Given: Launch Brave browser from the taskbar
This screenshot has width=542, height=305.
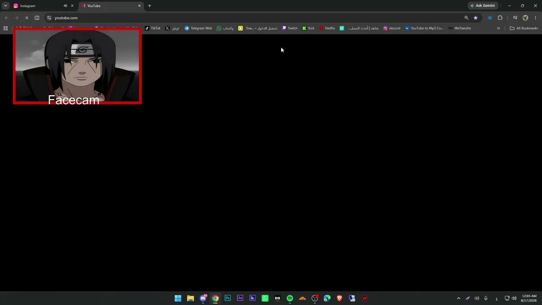Looking at the screenshot, I should click(340, 298).
